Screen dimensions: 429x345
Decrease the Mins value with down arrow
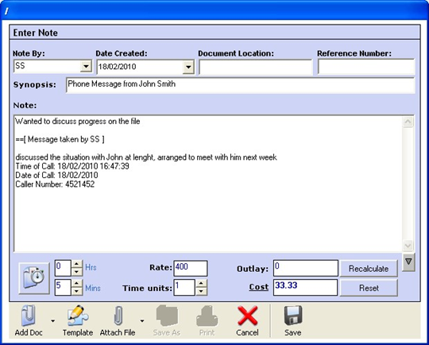point(77,291)
